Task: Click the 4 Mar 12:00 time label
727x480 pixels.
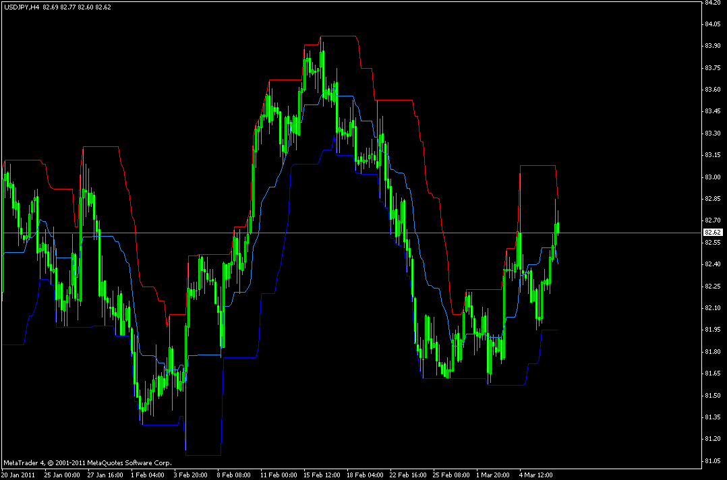Action: [536, 475]
